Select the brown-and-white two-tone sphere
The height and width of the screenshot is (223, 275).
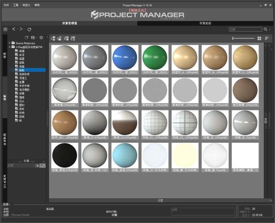pyautogui.click(x=125, y=123)
